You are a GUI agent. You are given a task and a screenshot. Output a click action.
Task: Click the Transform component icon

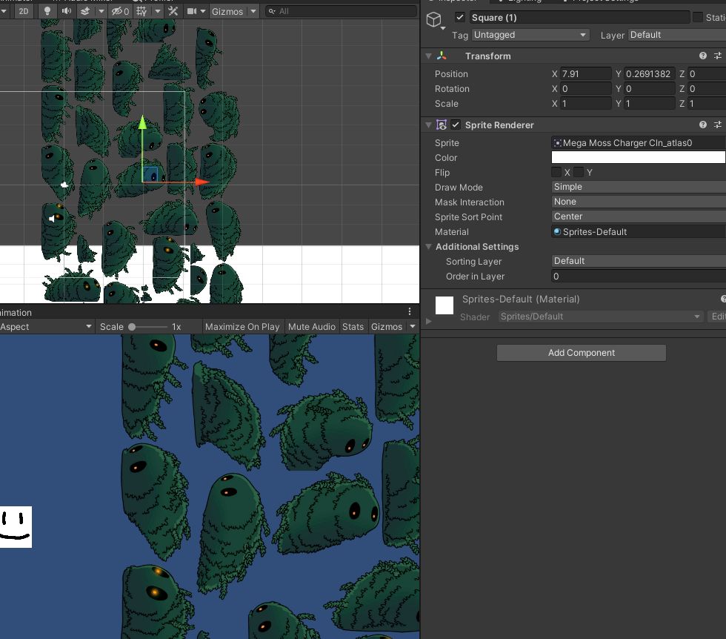coord(442,56)
